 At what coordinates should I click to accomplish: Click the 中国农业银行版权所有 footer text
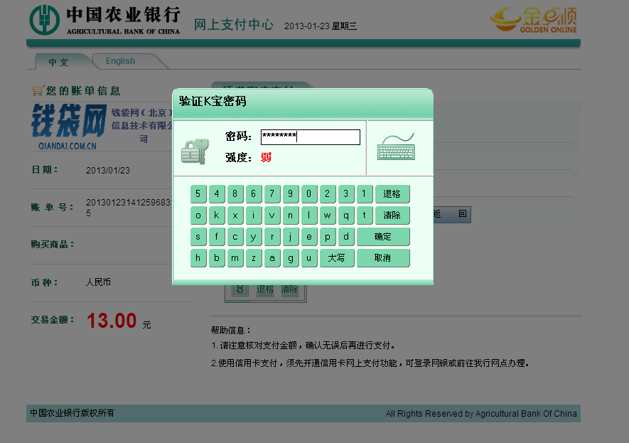tap(72, 413)
